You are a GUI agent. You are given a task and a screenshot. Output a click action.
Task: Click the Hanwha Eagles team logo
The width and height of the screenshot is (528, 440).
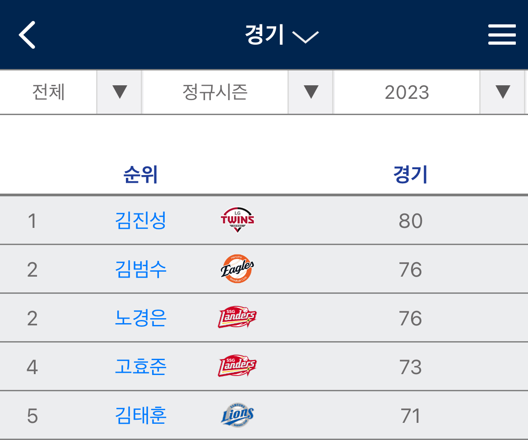coord(237,269)
